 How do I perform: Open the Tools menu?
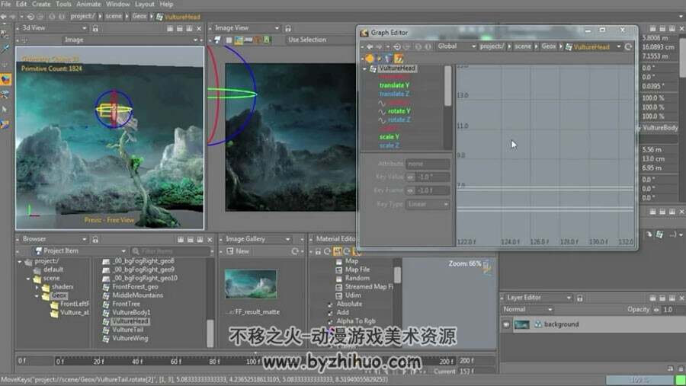[63, 4]
